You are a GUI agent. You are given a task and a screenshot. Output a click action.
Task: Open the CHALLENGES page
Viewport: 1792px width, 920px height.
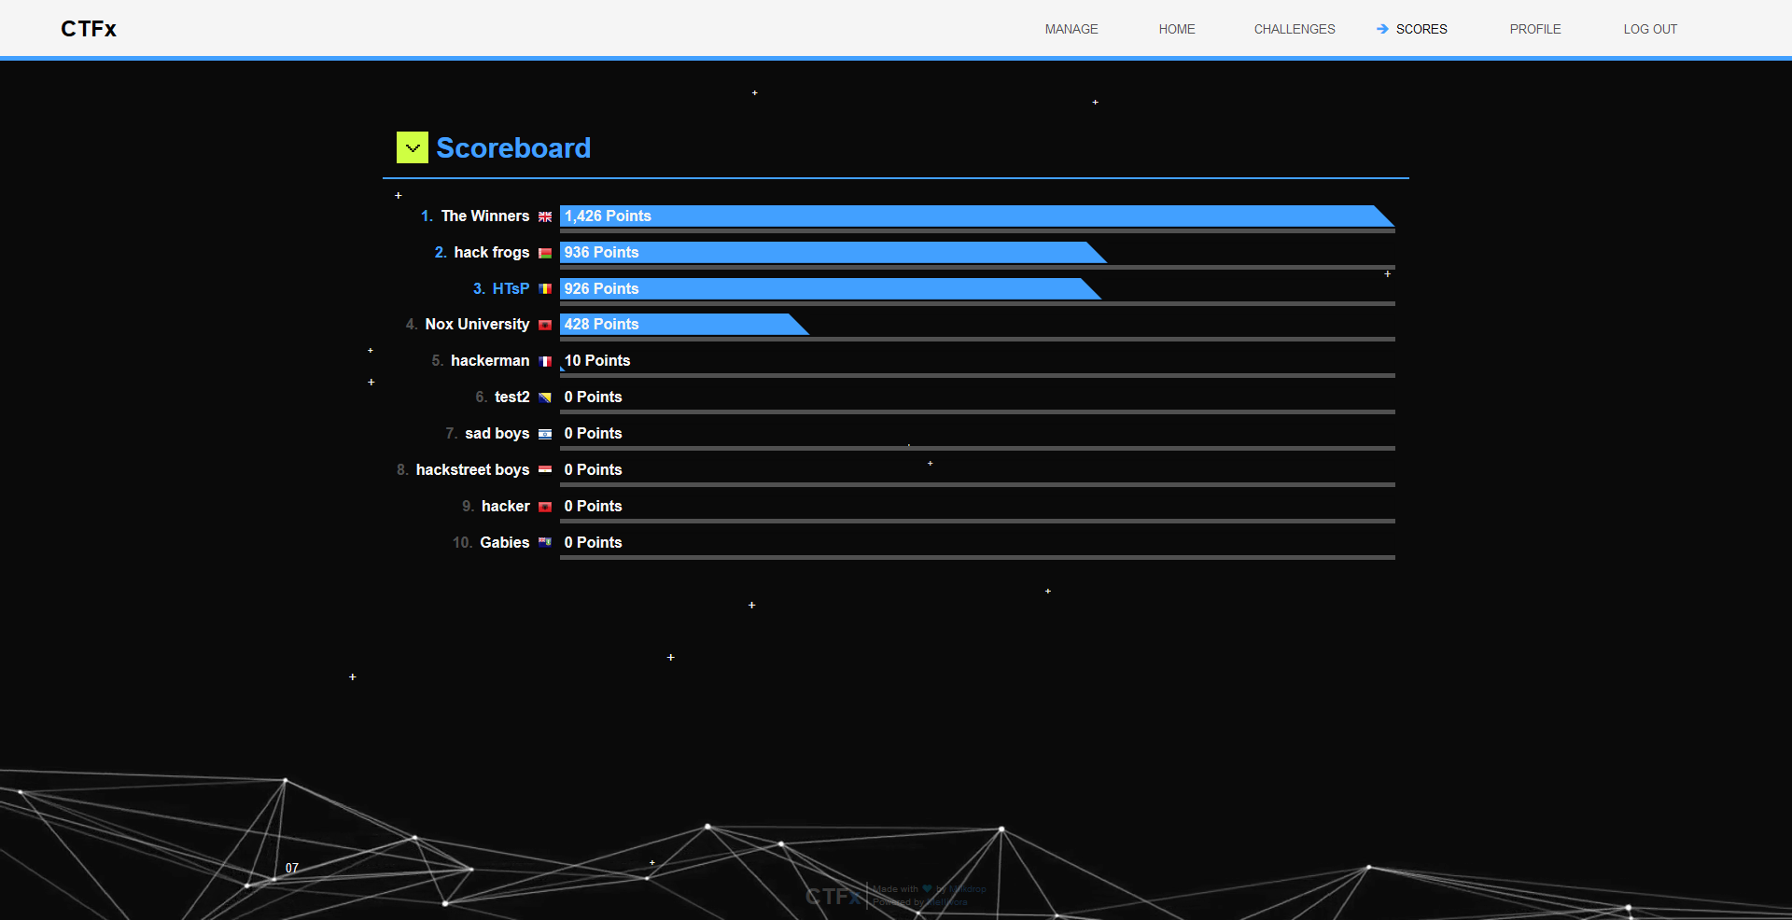coord(1295,29)
